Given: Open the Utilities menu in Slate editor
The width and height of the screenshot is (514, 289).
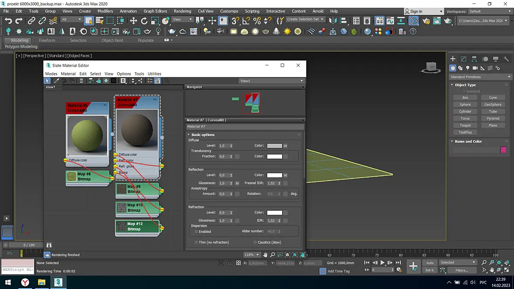Looking at the screenshot, I should [x=154, y=74].
